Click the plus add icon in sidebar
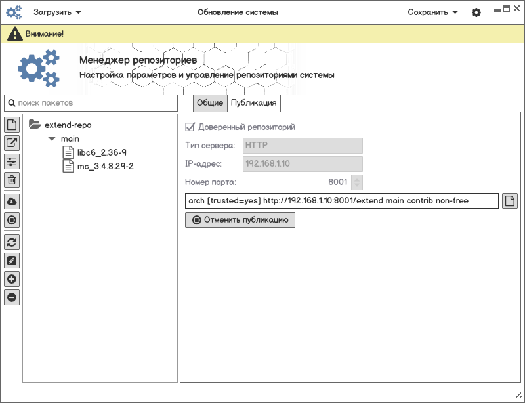The image size is (525, 403). (x=12, y=279)
